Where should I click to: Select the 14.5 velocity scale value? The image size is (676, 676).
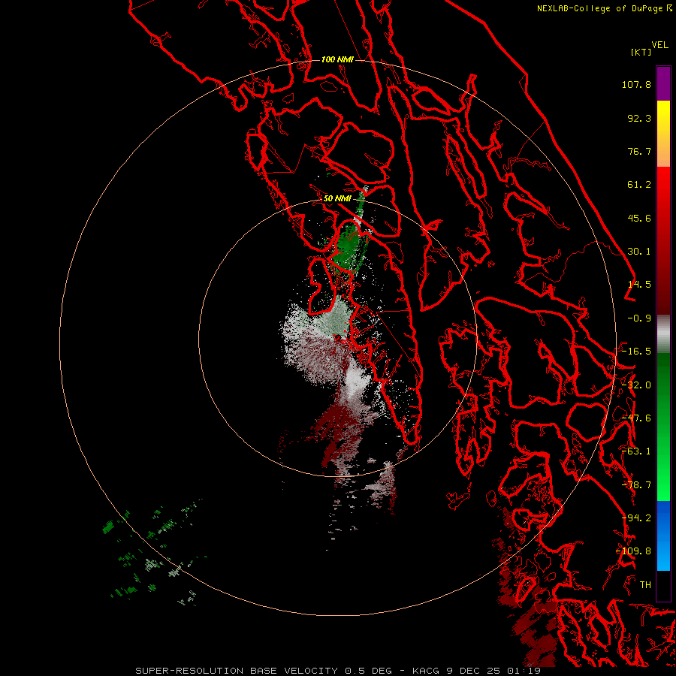click(639, 285)
